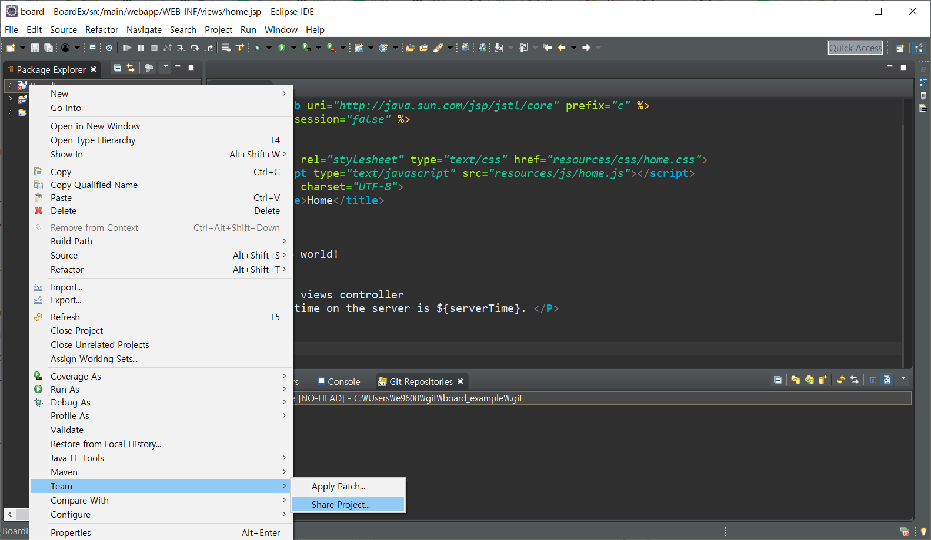Click the light bulb tip icon in status bar
Screen dimensions: 931x540
pyautogui.click(x=923, y=532)
